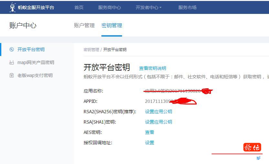Click the APPID value starting with 20171113
The height and width of the screenshot is (164, 269).
(171, 101)
